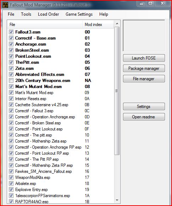Select Correctif - Operation Anchorage.esp entry
The width and height of the screenshot is (172, 206).
click(45, 117)
